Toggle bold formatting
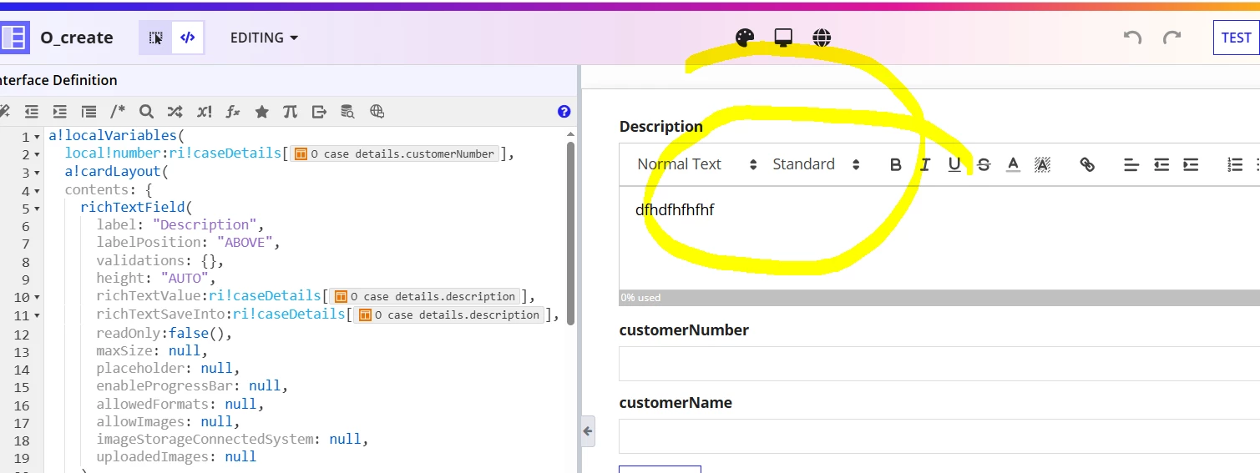Viewport: 1260px width, 473px height. coord(895,164)
